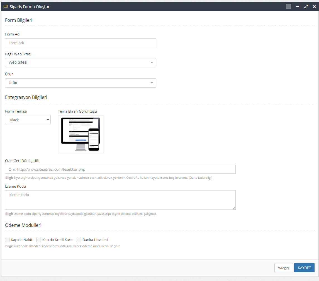
Task: Open the Bağlı Web Sitesi dropdown
Action: coord(81,63)
